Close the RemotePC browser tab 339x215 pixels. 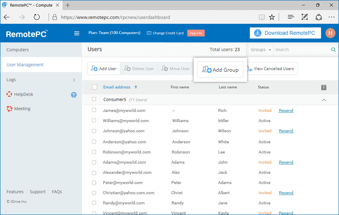[x=58, y=5]
